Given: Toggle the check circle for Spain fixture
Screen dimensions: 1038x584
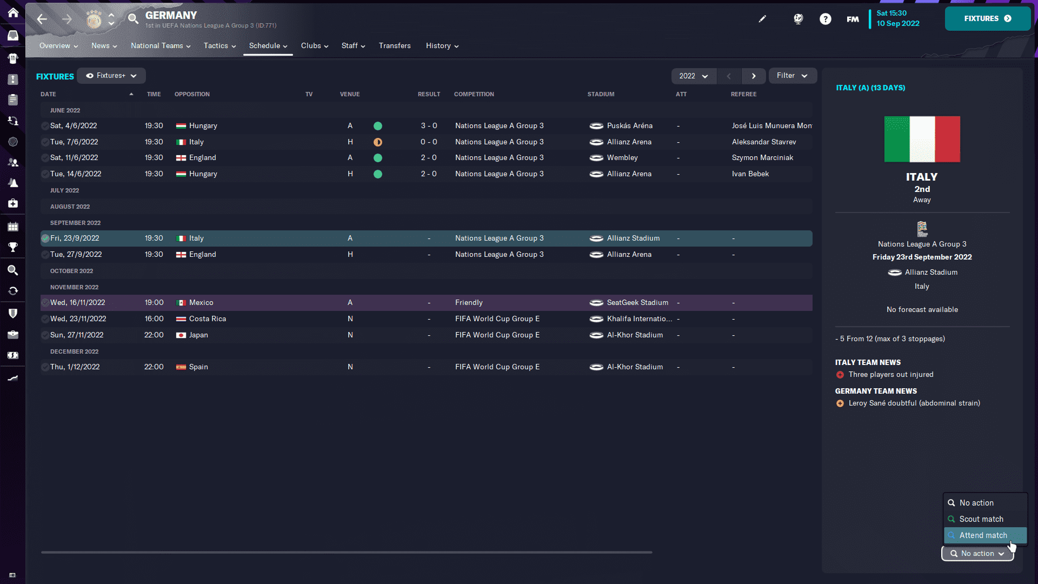Looking at the screenshot, I should coord(45,367).
